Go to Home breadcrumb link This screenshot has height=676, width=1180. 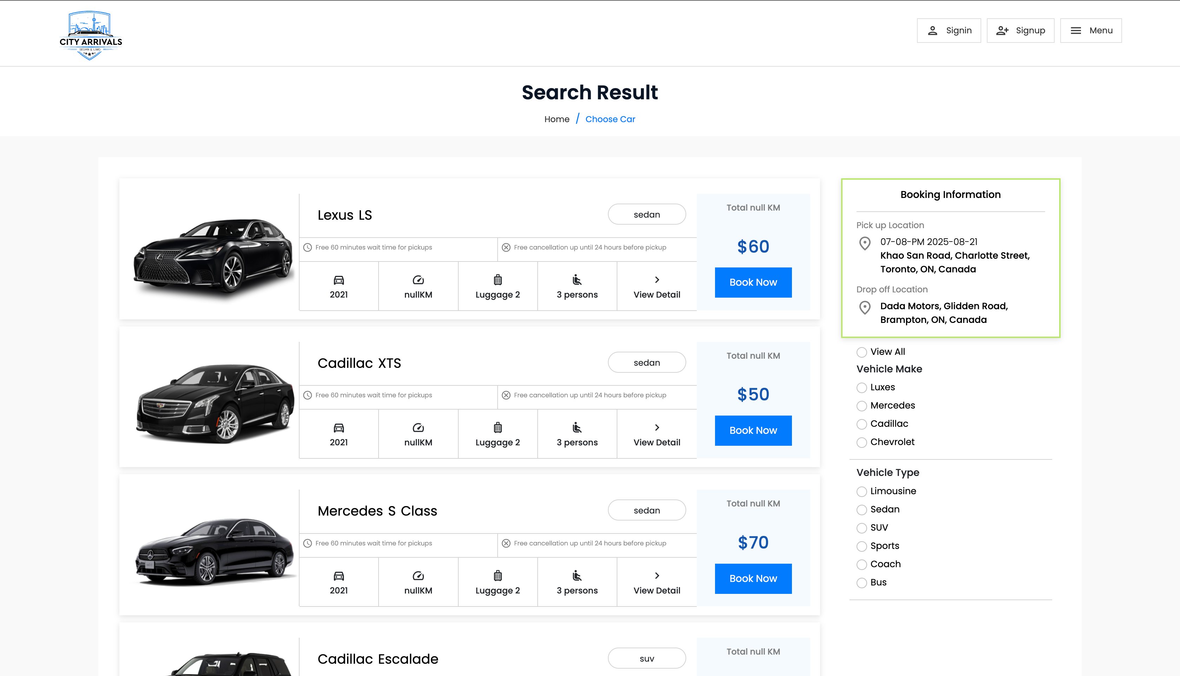(557, 119)
